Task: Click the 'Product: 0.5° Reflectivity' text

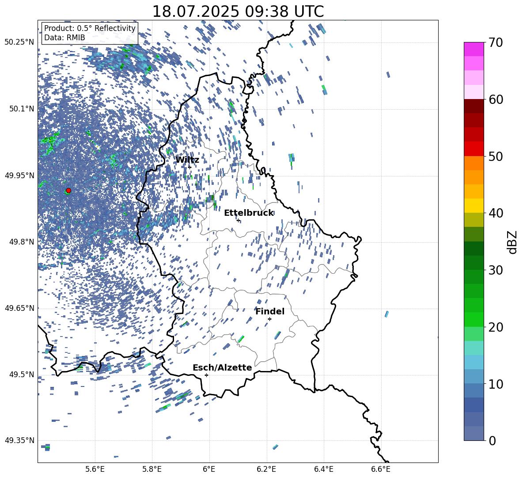Action: (x=90, y=28)
